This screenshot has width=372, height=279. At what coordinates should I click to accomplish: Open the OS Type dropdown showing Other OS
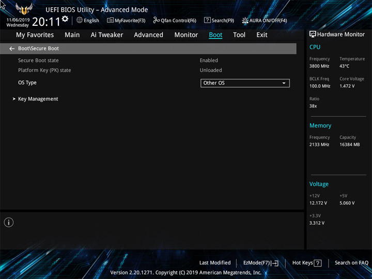245,83
